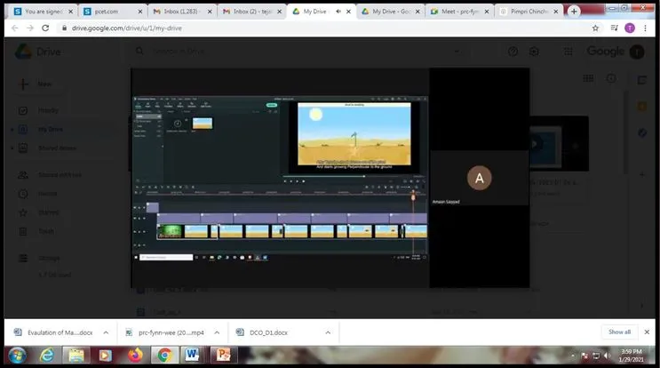Reload the current page

(45, 28)
